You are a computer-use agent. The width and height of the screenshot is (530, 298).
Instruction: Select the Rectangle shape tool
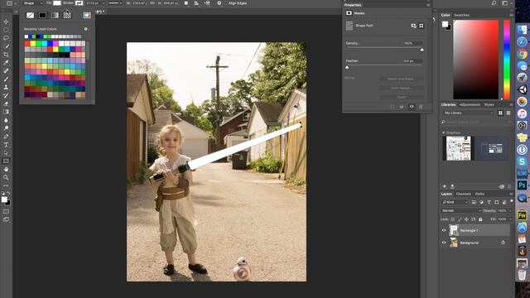point(6,161)
